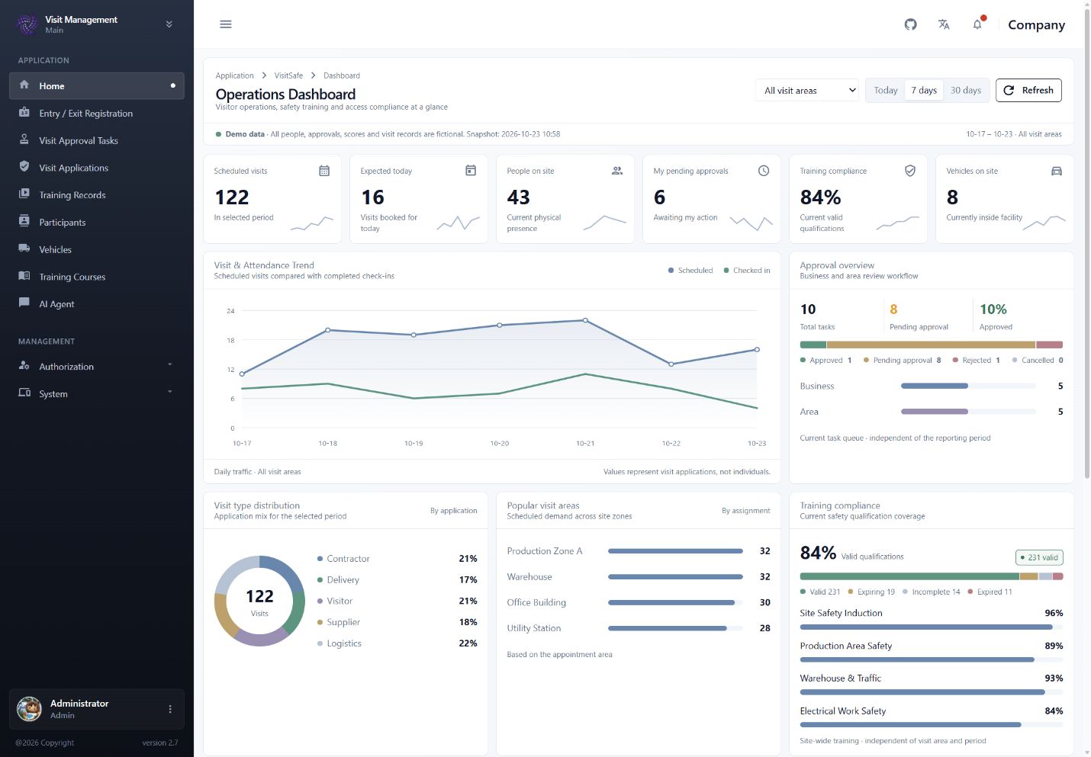Open Administrator three-dot options menu
The image size is (1091, 757).
[x=170, y=709]
